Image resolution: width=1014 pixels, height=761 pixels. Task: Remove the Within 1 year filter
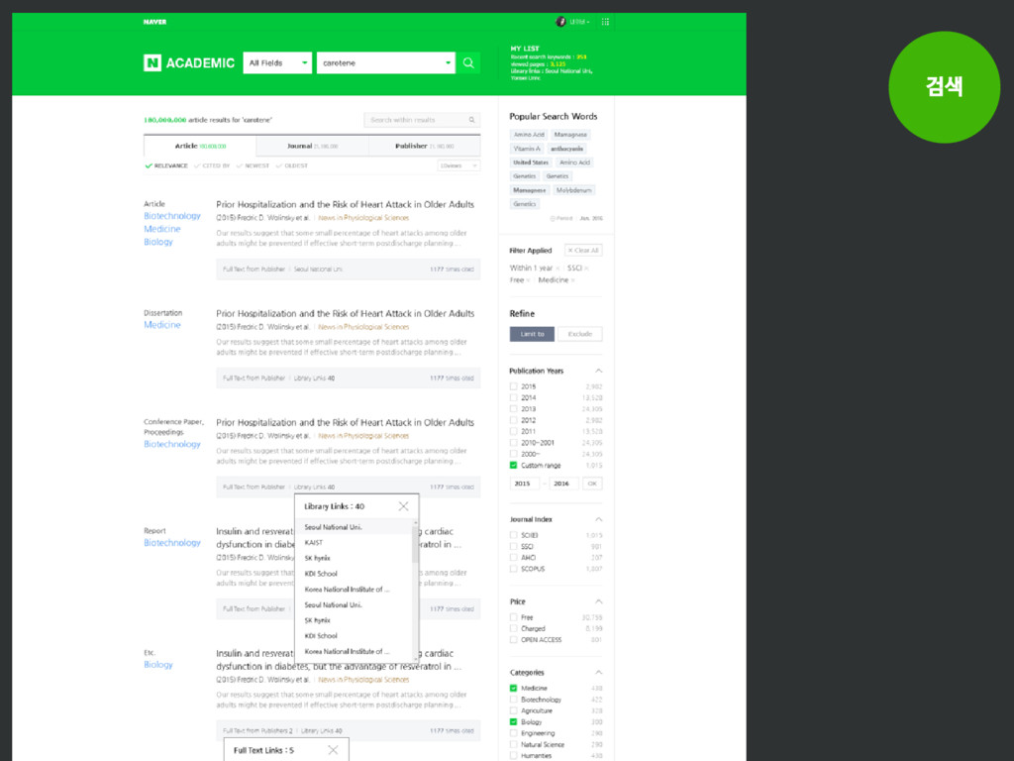pos(558,269)
